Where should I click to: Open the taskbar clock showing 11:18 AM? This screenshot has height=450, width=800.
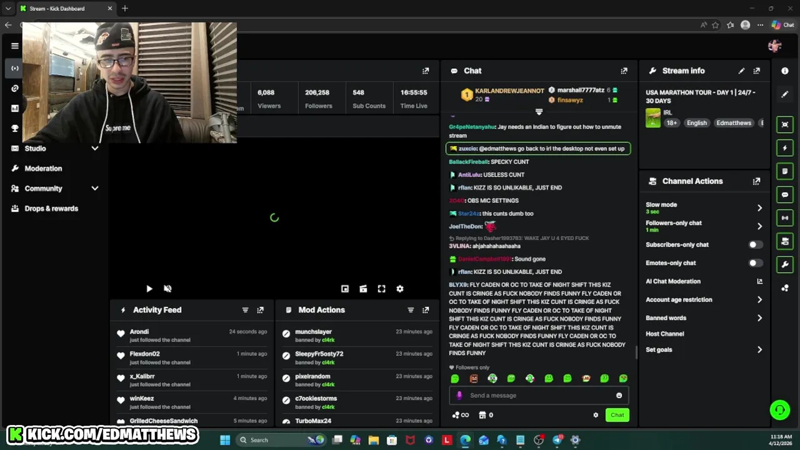[781, 440]
